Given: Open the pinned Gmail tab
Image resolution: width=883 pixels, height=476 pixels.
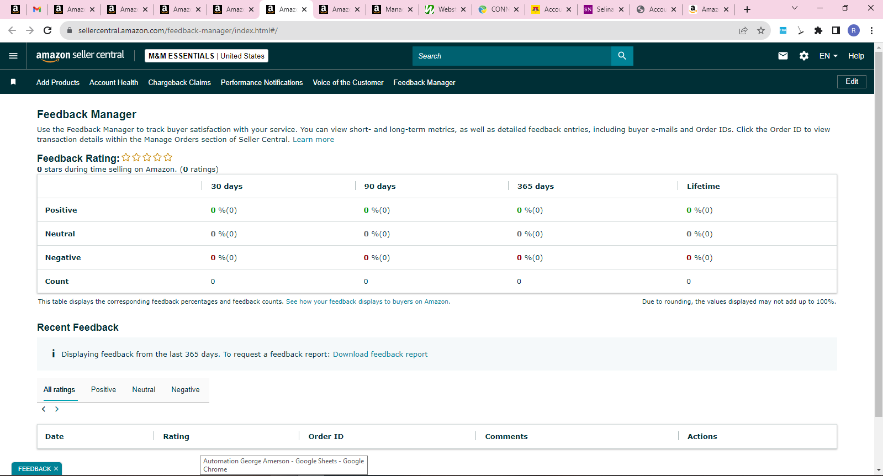Looking at the screenshot, I should click(x=37, y=9).
